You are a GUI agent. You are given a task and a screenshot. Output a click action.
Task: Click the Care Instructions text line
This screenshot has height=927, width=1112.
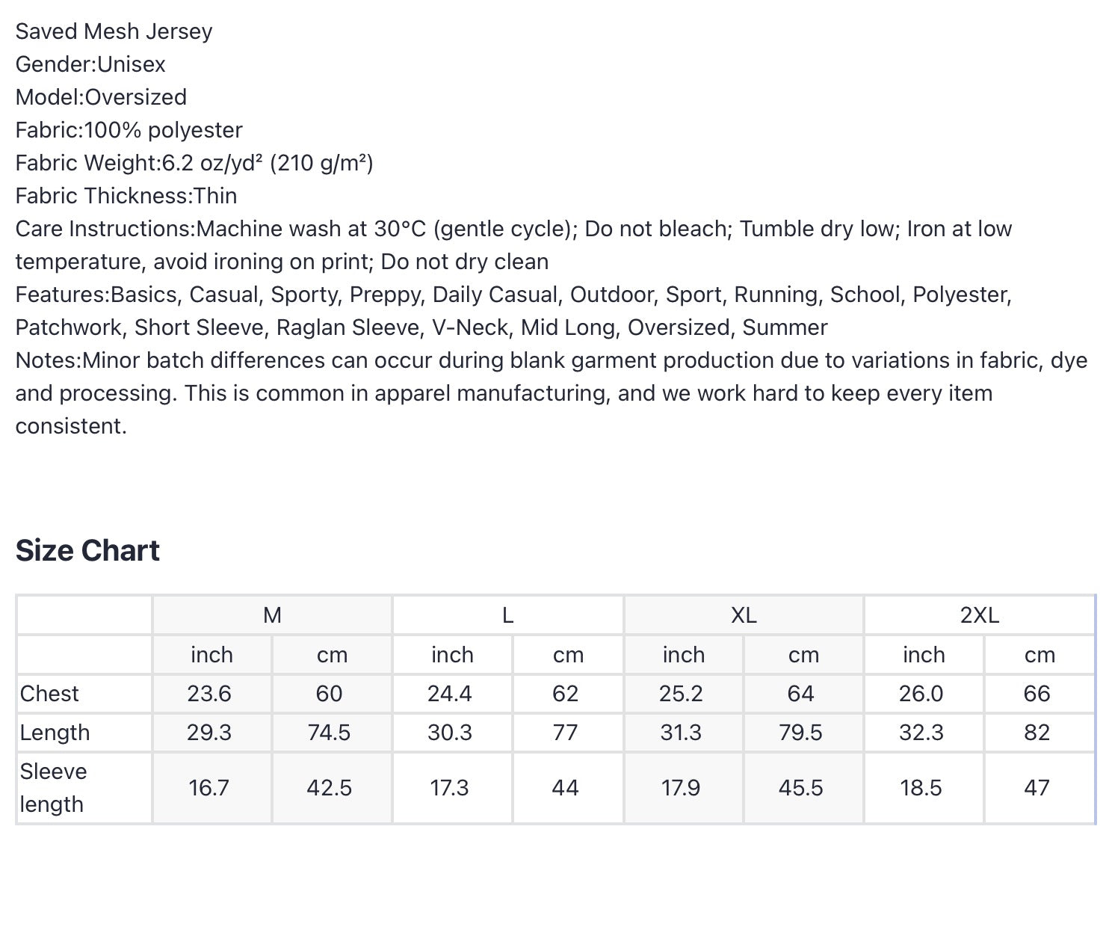(513, 245)
